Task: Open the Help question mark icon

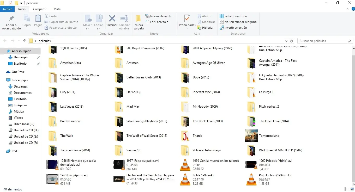Action: (353, 9)
